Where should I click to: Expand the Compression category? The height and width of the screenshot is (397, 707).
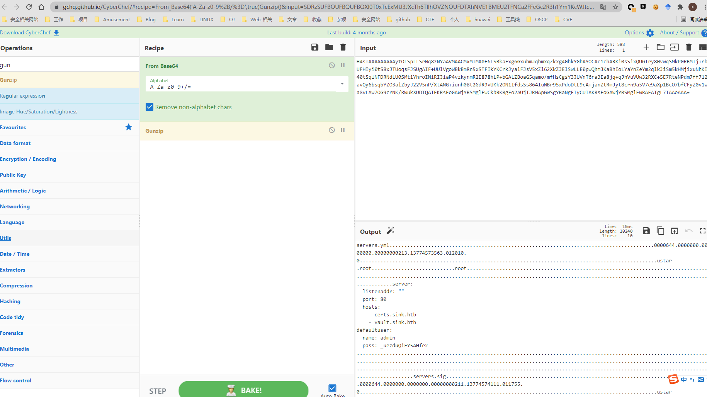(16, 286)
